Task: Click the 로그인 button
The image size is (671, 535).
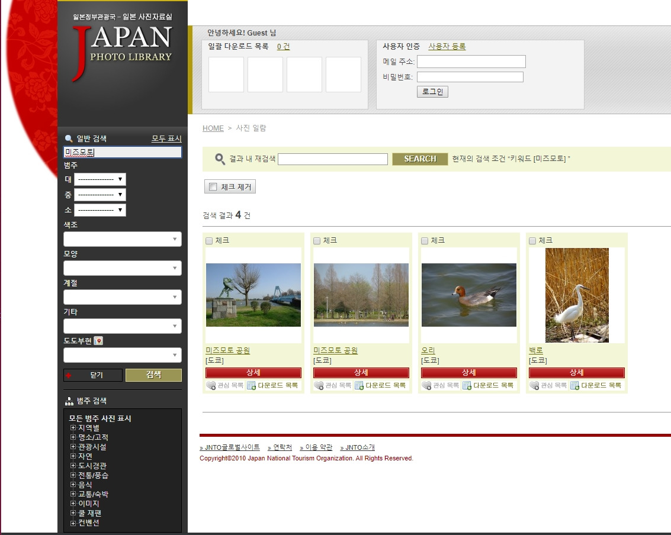Action: 433,92
